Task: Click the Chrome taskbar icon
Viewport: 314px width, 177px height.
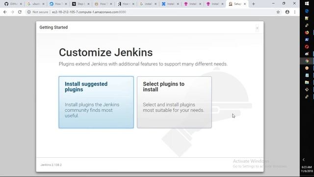Action: coord(307,61)
